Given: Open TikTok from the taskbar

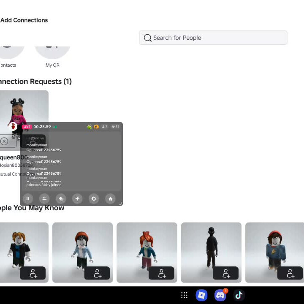Looking at the screenshot, I should [239, 295].
